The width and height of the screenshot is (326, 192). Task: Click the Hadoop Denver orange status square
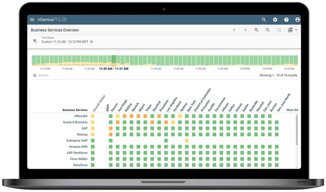pos(111,134)
